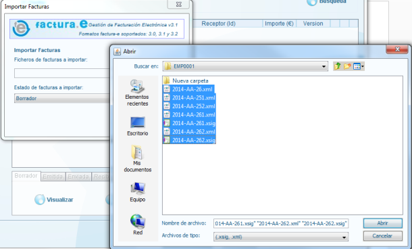Go up one folder level icon
The image size is (412, 249).
[338, 66]
